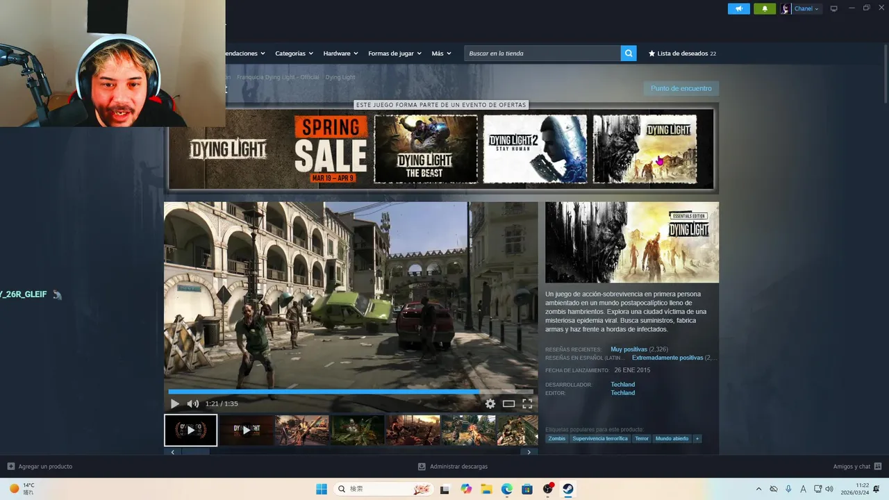This screenshot has width=889, height=500.
Task: Click the Spring Sale event graphic
Action: click(x=331, y=149)
